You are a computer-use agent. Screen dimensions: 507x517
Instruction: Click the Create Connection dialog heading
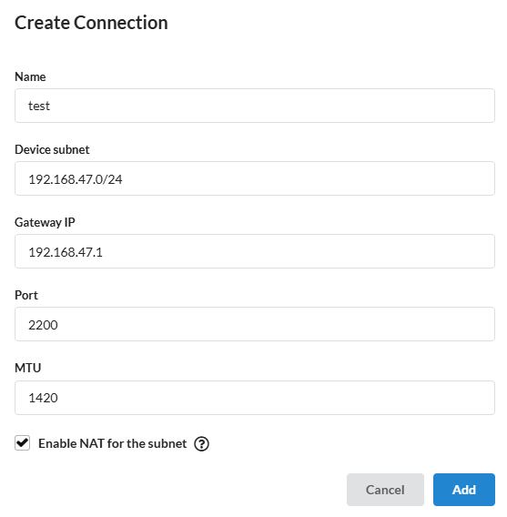click(91, 23)
